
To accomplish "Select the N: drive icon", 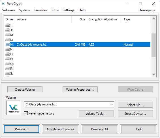I will 8,49.
